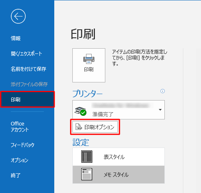Click the 準備完了 status text
Viewport: 201px width, 193px height.
pyautogui.click(x=103, y=114)
